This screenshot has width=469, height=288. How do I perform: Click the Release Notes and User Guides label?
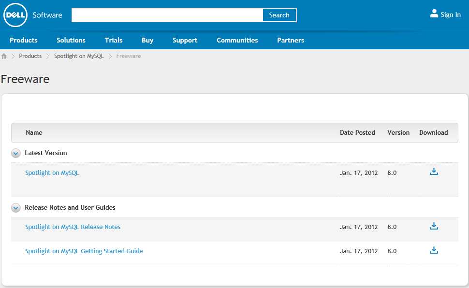point(70,207)
